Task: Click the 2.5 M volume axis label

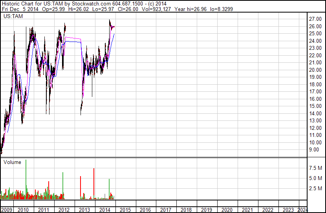Action: pyautogui.click(x=316, y=188)
